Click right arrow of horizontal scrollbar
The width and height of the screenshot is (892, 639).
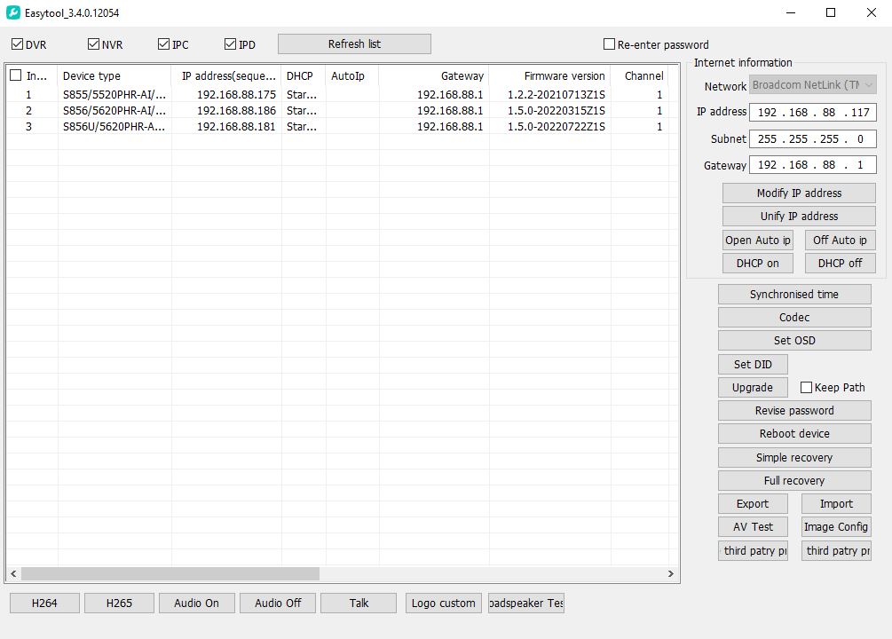click(671, 574)
